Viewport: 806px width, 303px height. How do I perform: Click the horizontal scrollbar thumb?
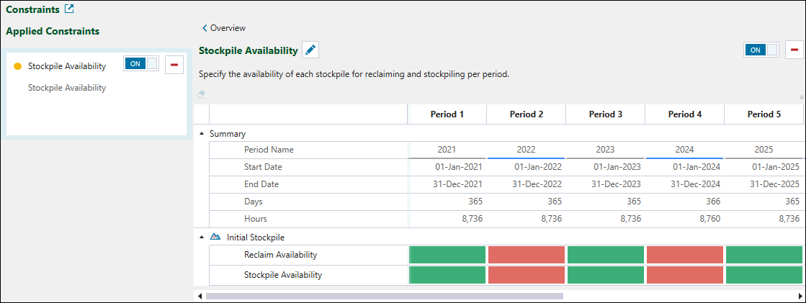384,295
